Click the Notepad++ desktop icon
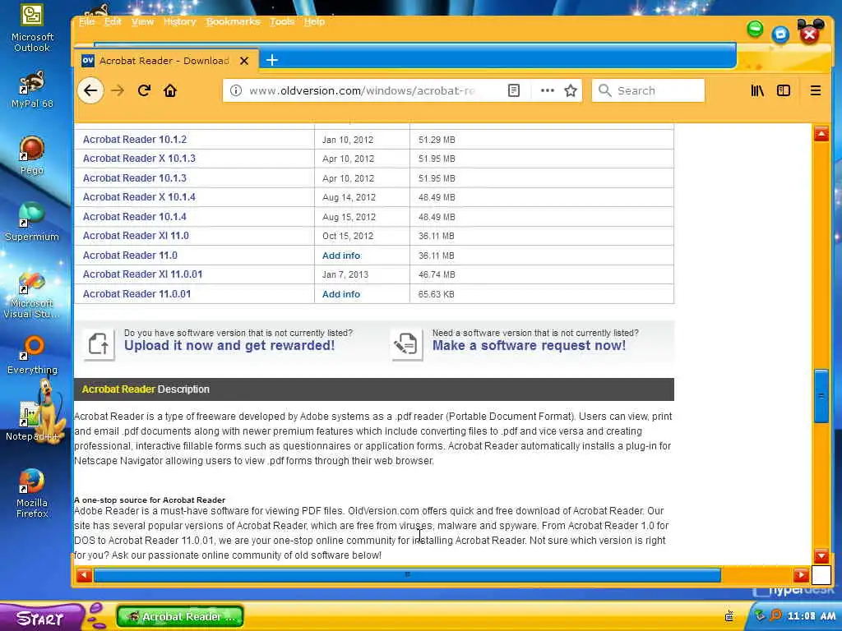Viewport: 842px width, 631px height. click(x=32, y=421)
